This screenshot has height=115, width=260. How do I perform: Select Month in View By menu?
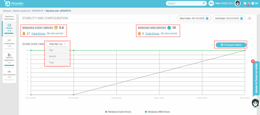point(53,56)
